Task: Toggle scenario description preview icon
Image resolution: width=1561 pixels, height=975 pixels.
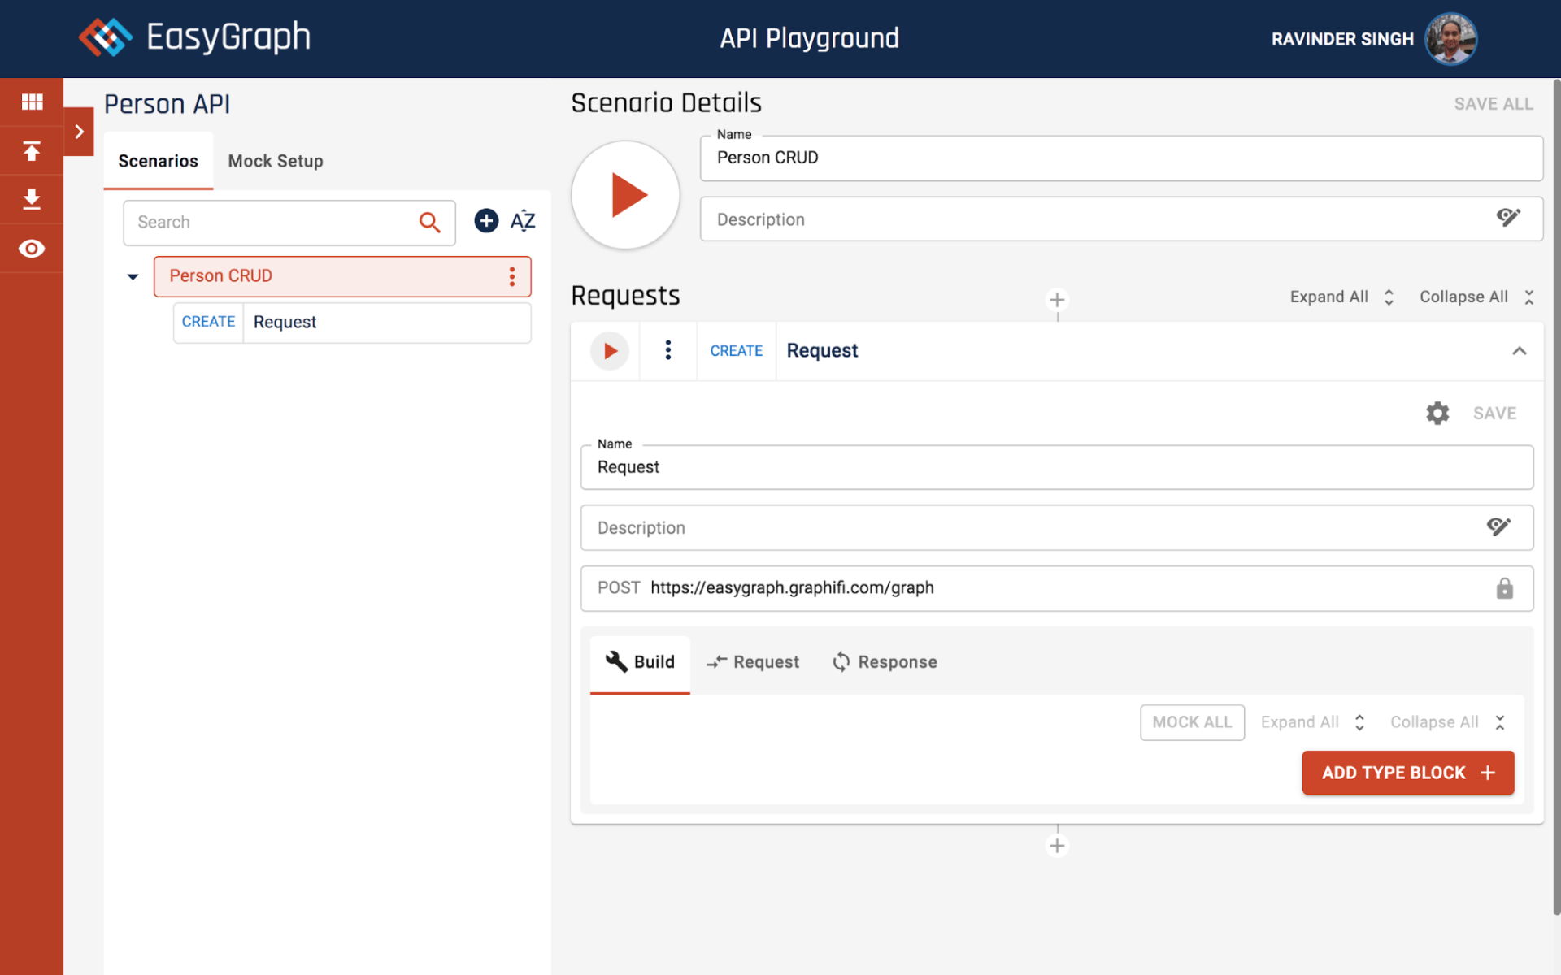Action: click(1507, 218)
